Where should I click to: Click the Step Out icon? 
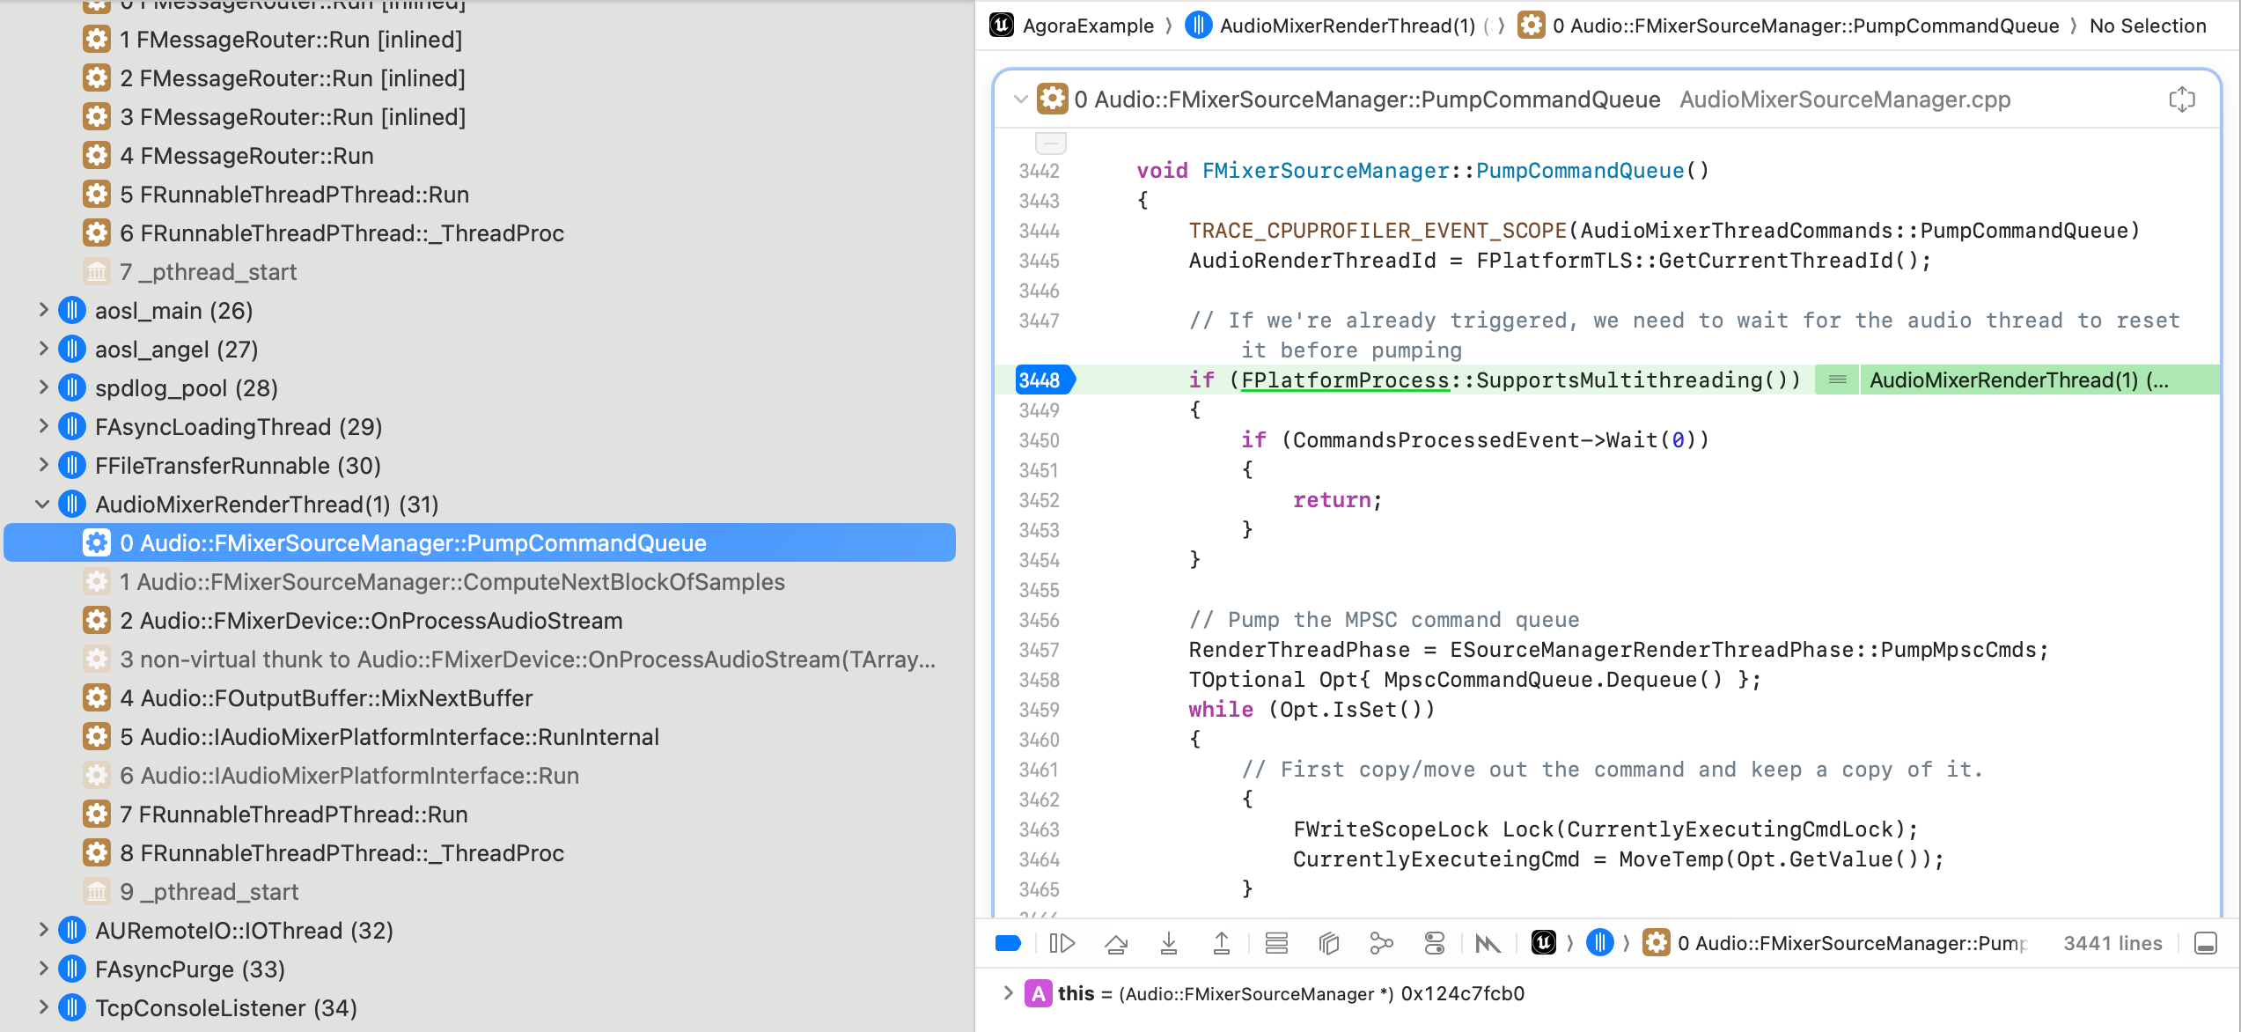[1222, 943]
